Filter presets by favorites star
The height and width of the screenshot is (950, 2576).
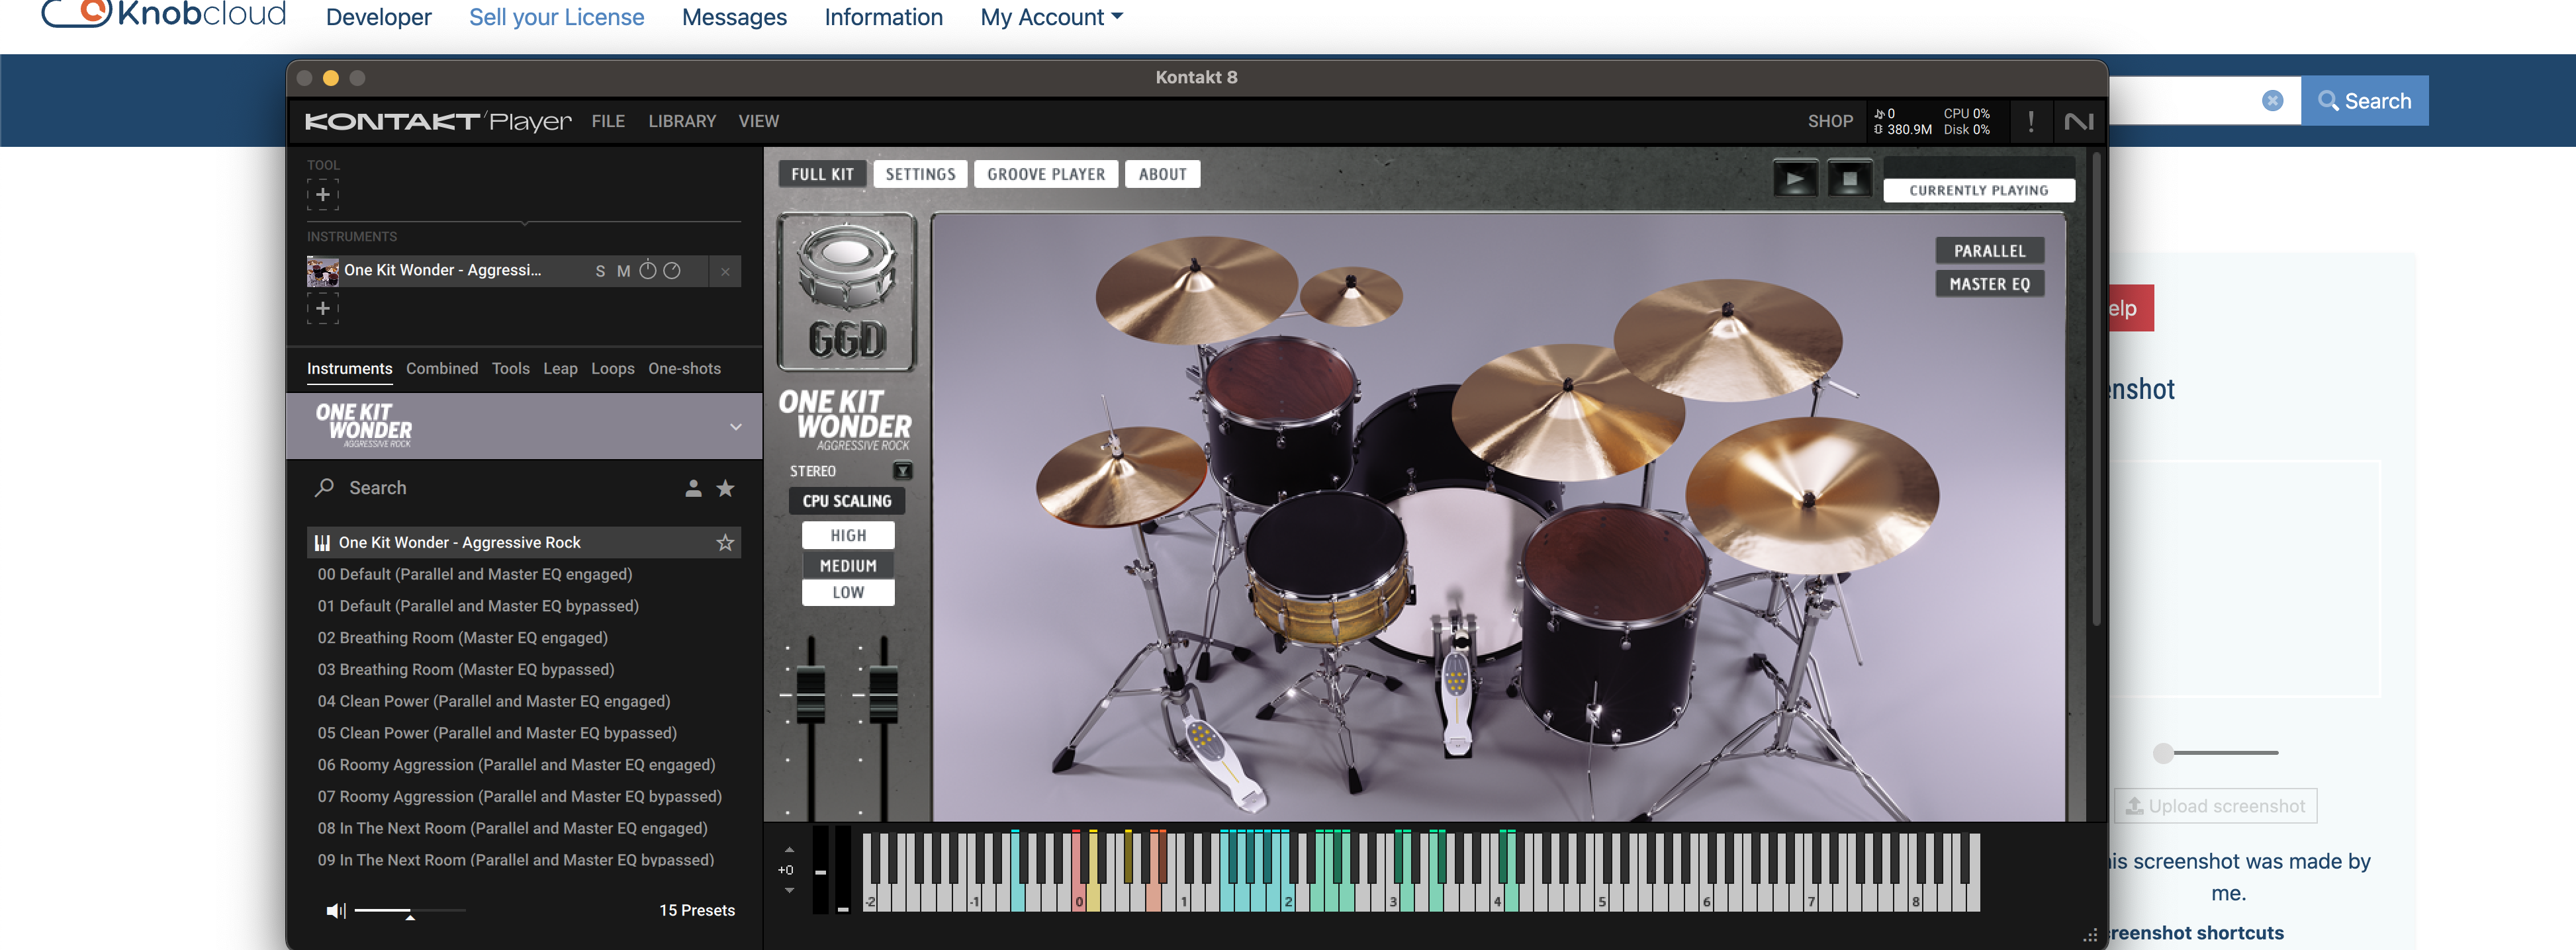coord(726,488)
